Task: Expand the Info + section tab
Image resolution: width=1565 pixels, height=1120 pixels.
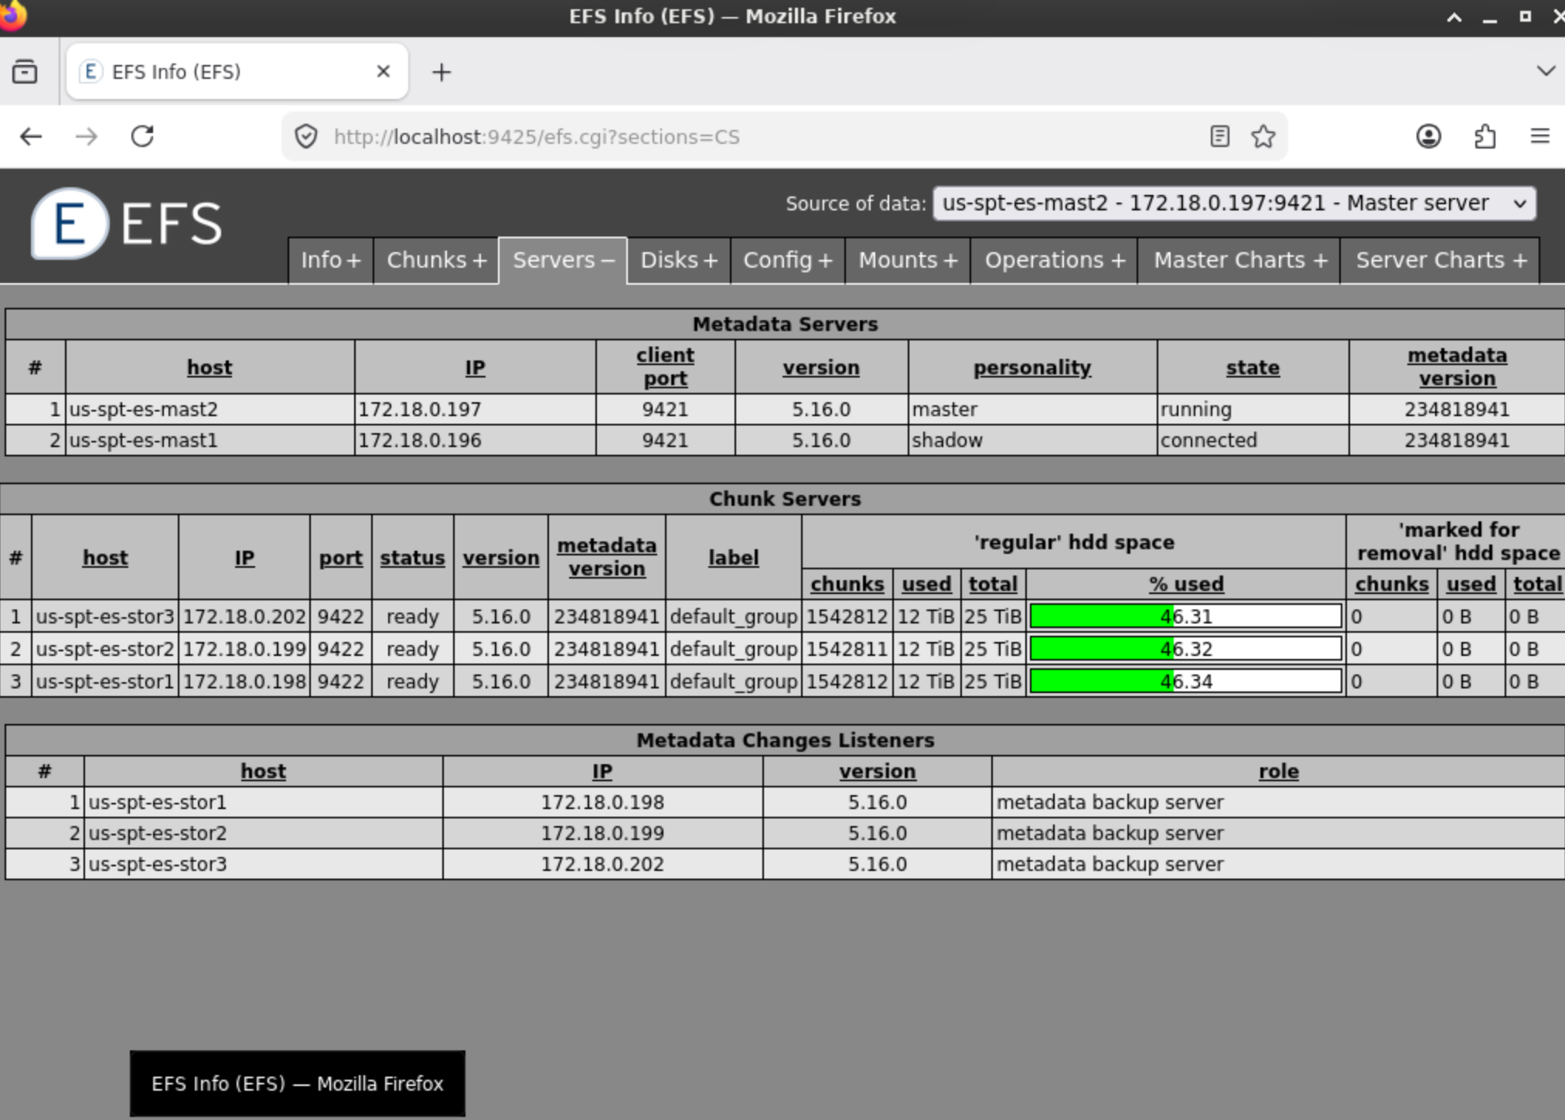Action: coord(331,261)
